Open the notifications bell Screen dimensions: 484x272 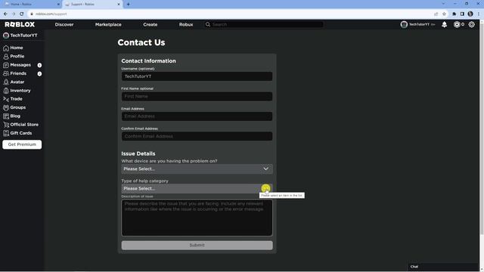[444, 24]
